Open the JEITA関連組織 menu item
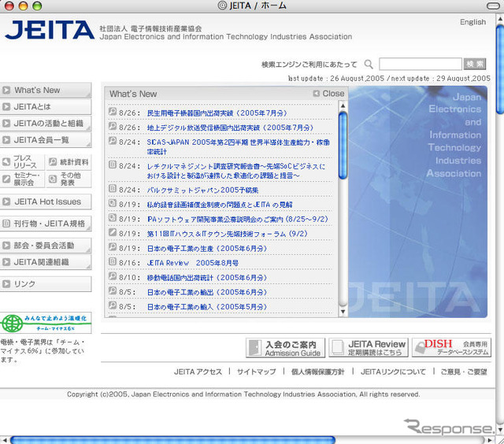The height and width of the screenshot is (444, 504). [x=46, y=262]
